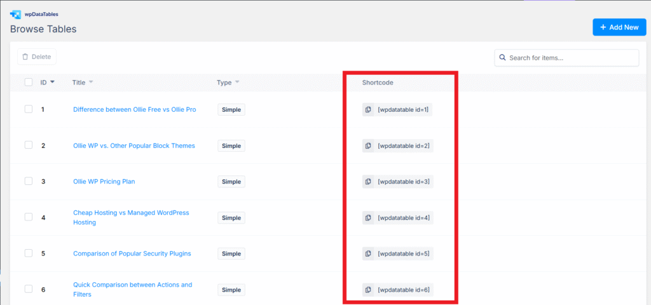
Task: Click the wpDataTables logo icon
Action: tap(16, 13)
